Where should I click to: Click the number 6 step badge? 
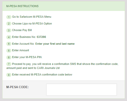9,57
